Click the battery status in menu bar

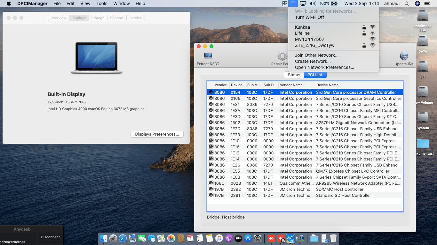tap(329, 4)
